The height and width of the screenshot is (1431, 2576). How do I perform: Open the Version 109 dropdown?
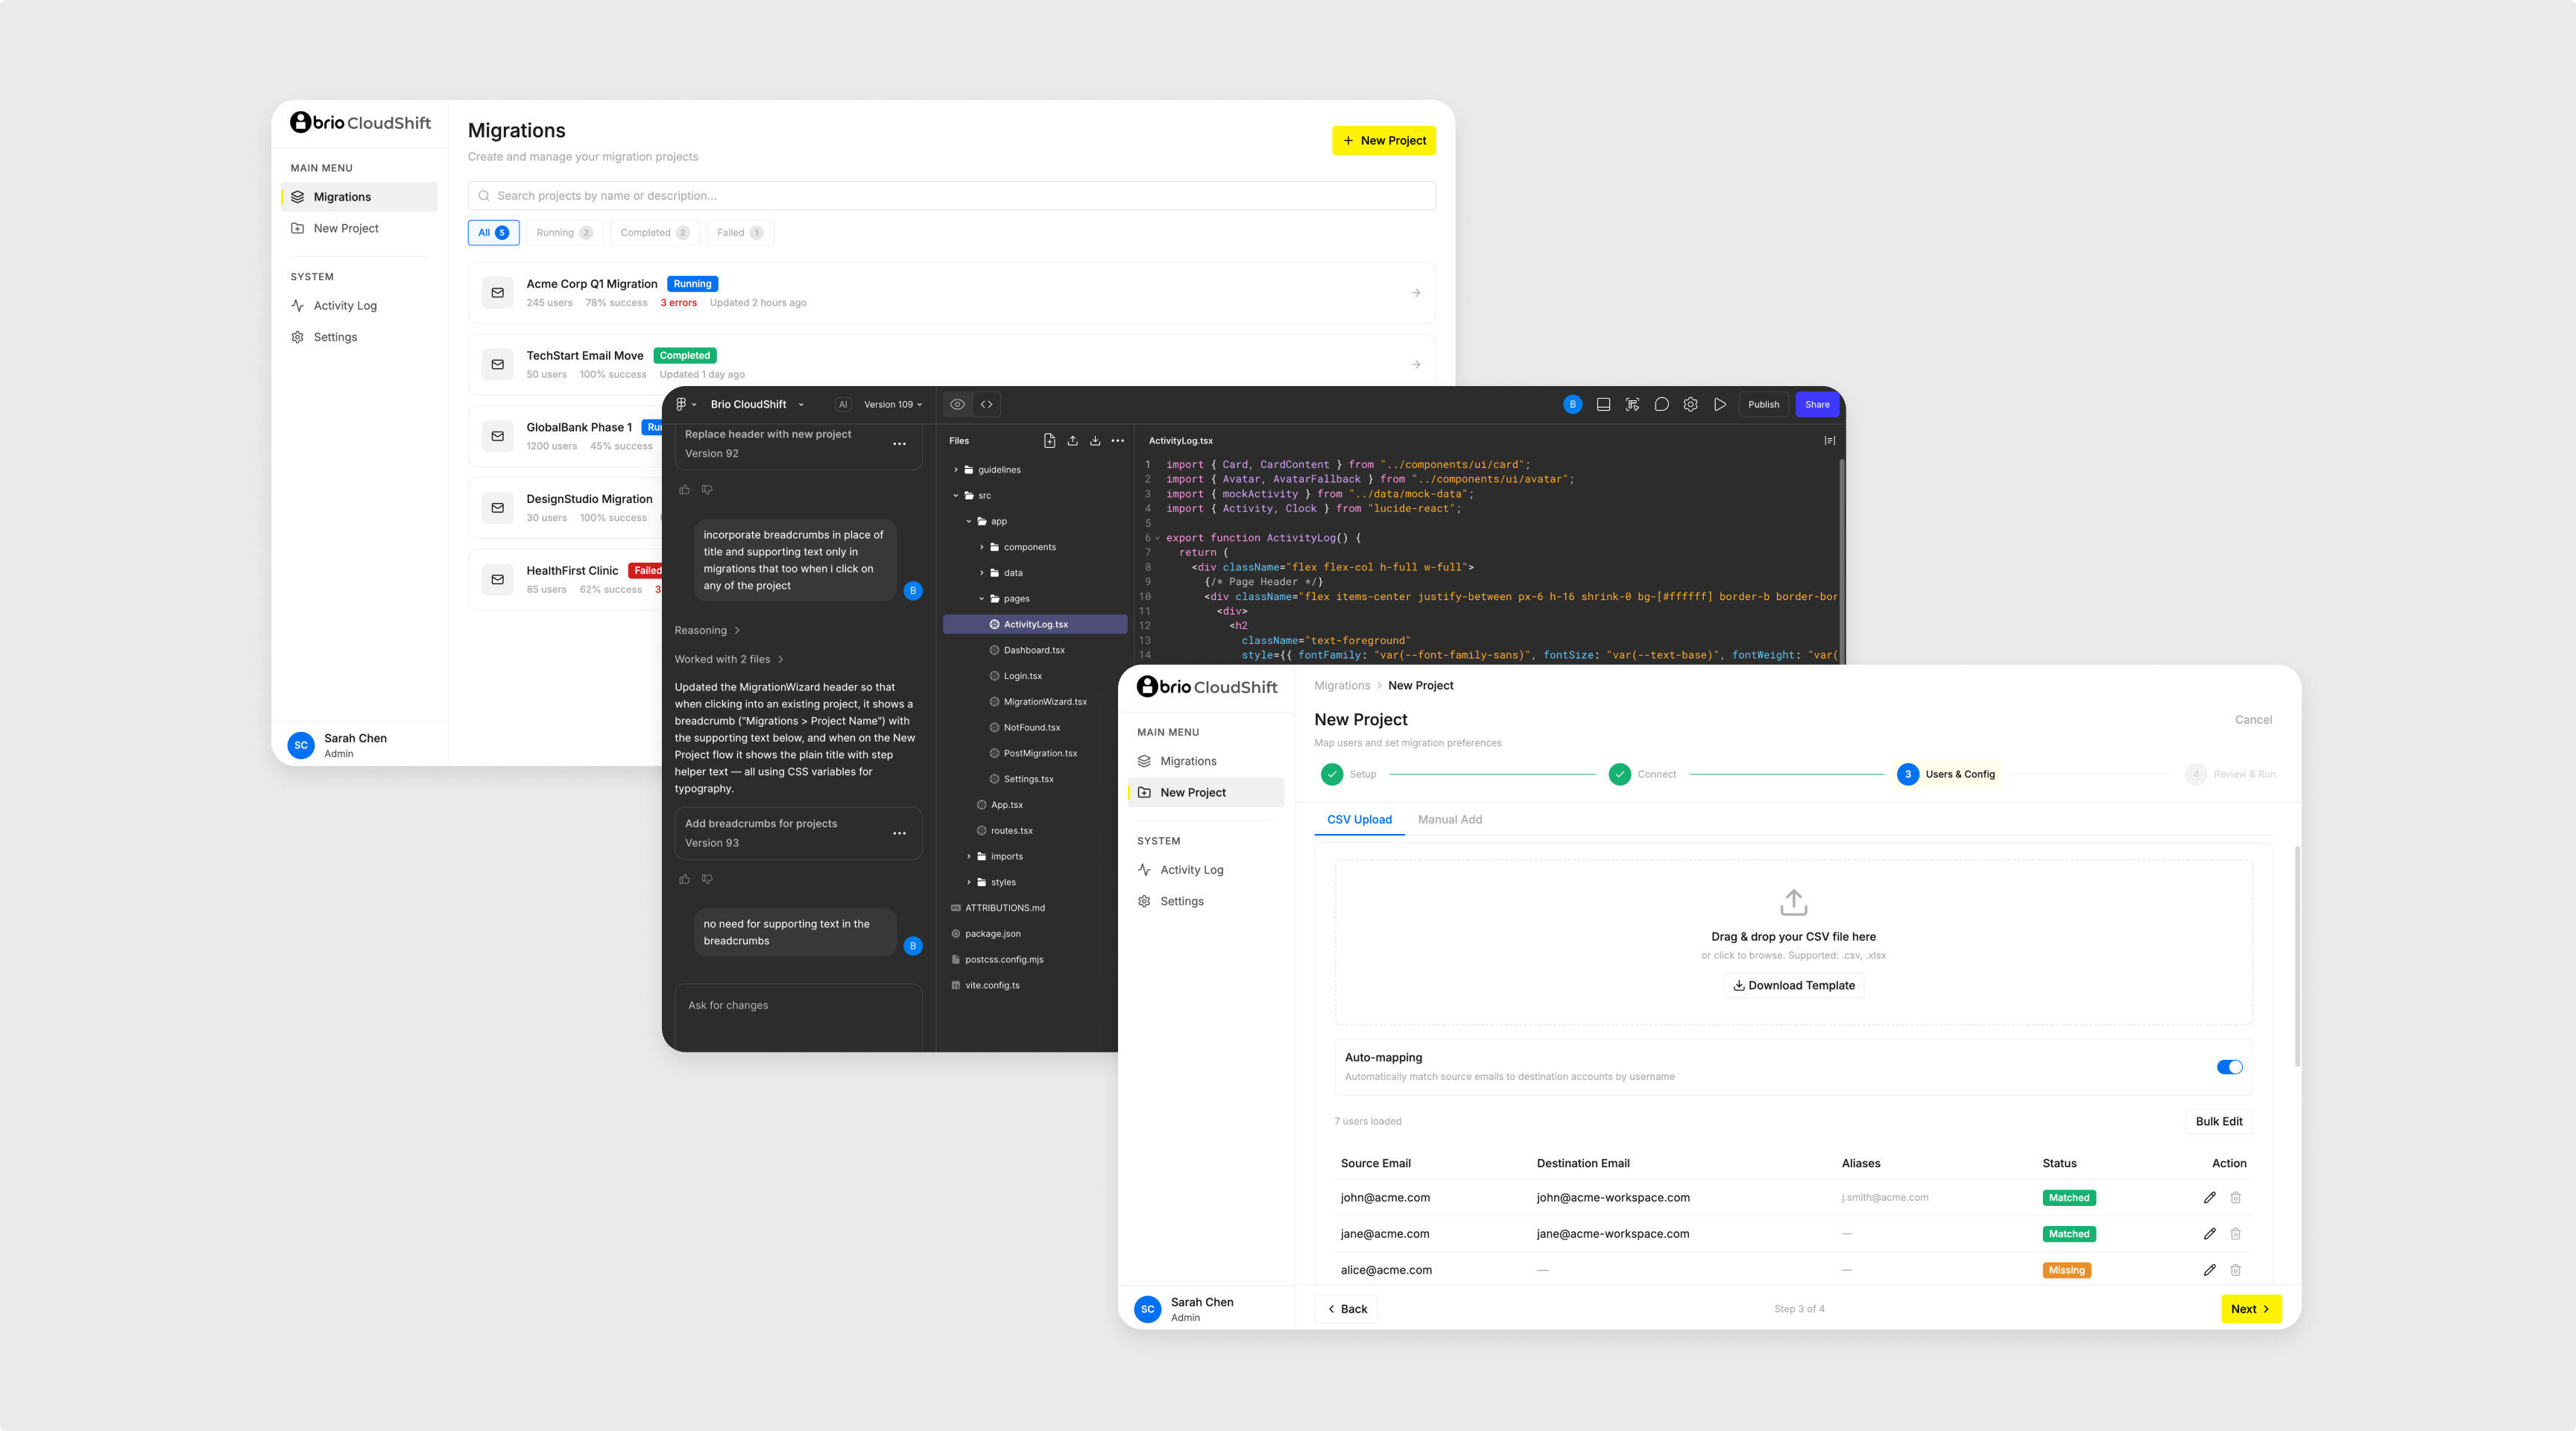tap(893, 404)
